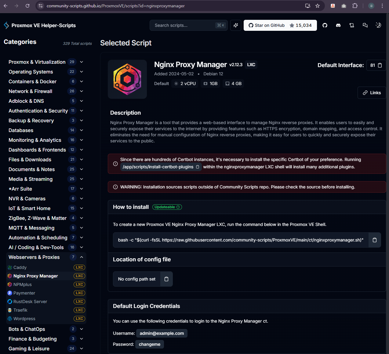The height and width of the screenshot is (354, 389).
Task: Click the sparkle random script icon
Action: (236, 25)
